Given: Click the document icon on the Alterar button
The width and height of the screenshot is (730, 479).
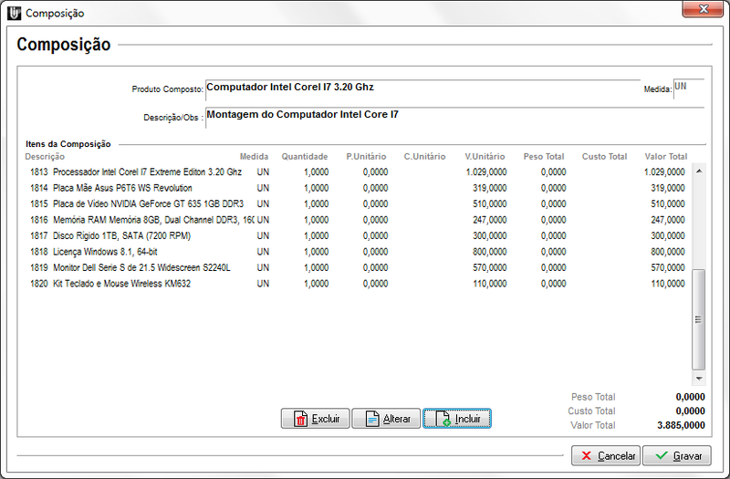Looking at the screenshot, I should click(370, 419).
